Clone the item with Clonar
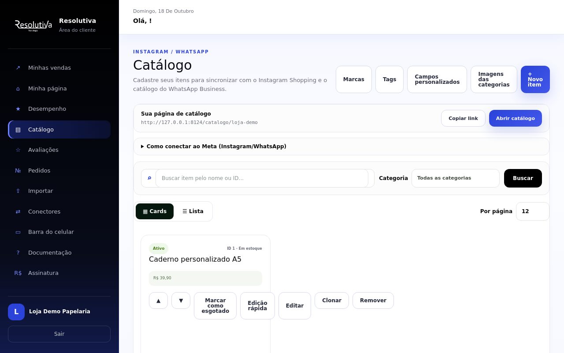Screen dimensions: 564x353 coord(332,300)
